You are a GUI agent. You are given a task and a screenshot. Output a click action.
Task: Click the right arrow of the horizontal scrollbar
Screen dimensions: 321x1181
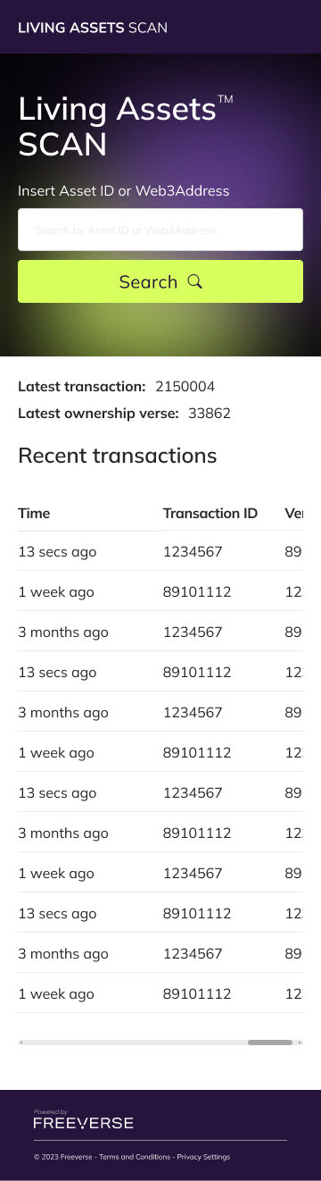300,1042
